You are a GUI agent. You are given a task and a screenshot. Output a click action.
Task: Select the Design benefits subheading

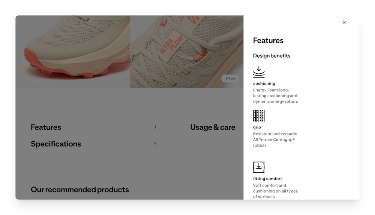[271, 56]
